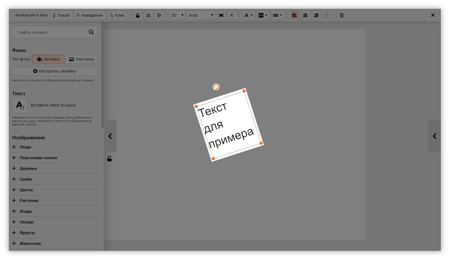Toggle italic formatting (К)
This screenshot has height=260, width=450.
[232, 15]
